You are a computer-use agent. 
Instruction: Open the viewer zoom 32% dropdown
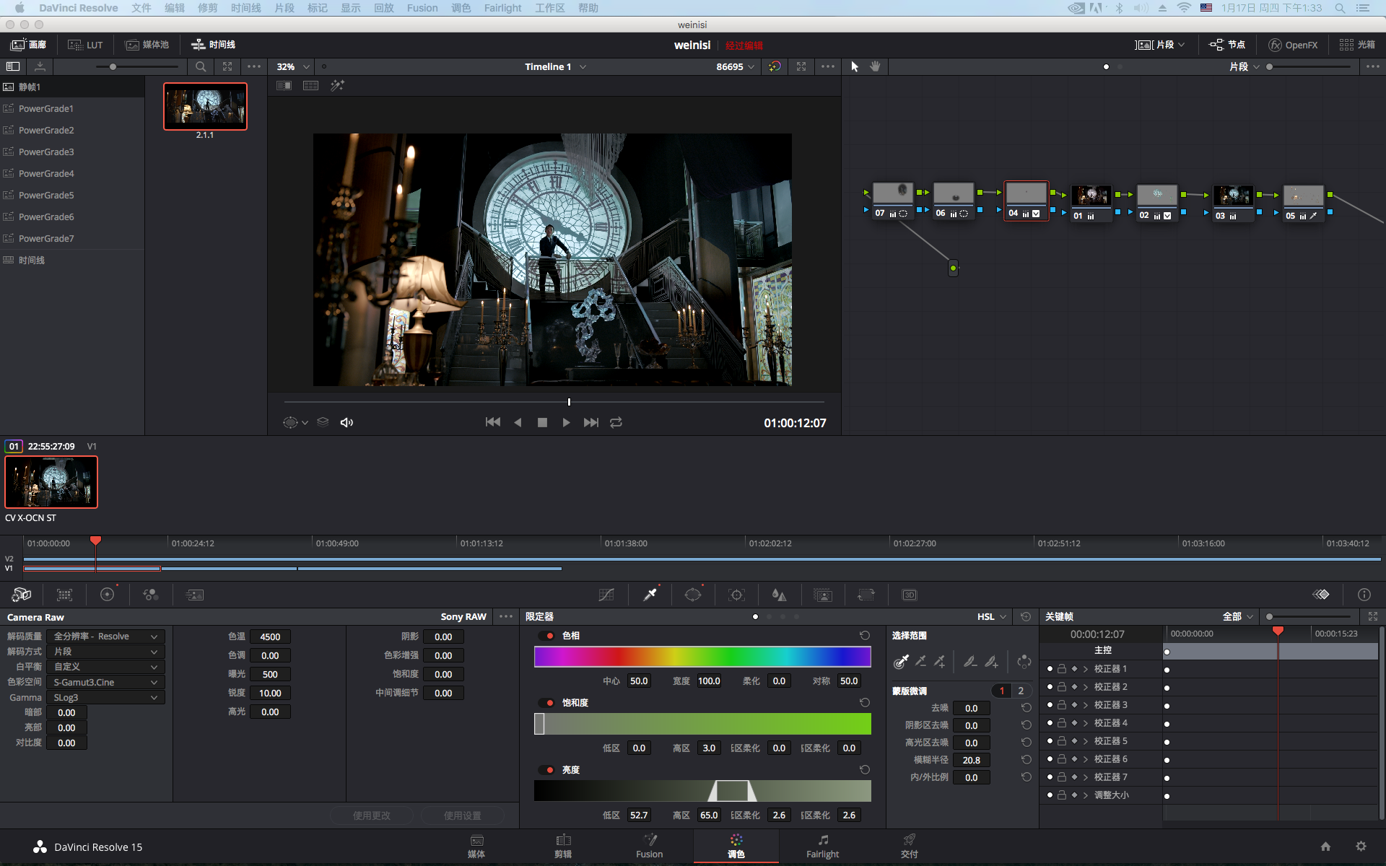293,66
